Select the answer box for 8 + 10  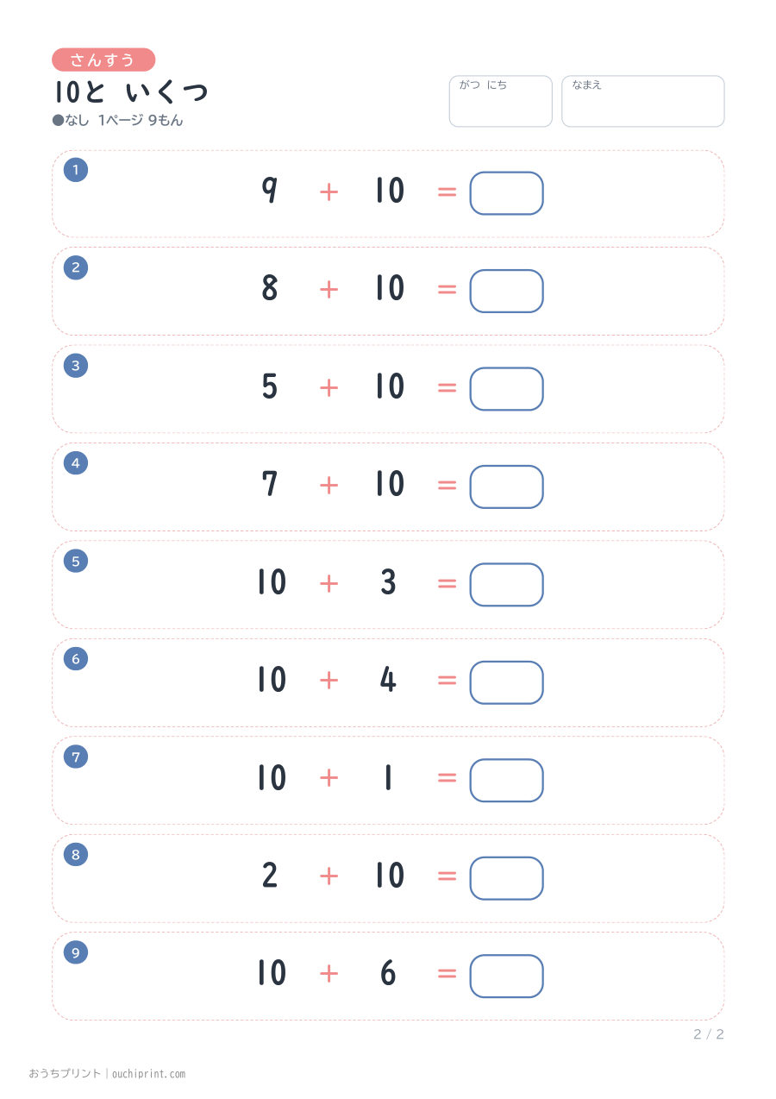tap(506, 291)
